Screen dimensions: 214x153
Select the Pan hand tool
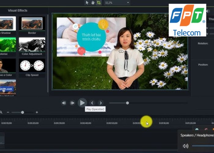(93, 2)
